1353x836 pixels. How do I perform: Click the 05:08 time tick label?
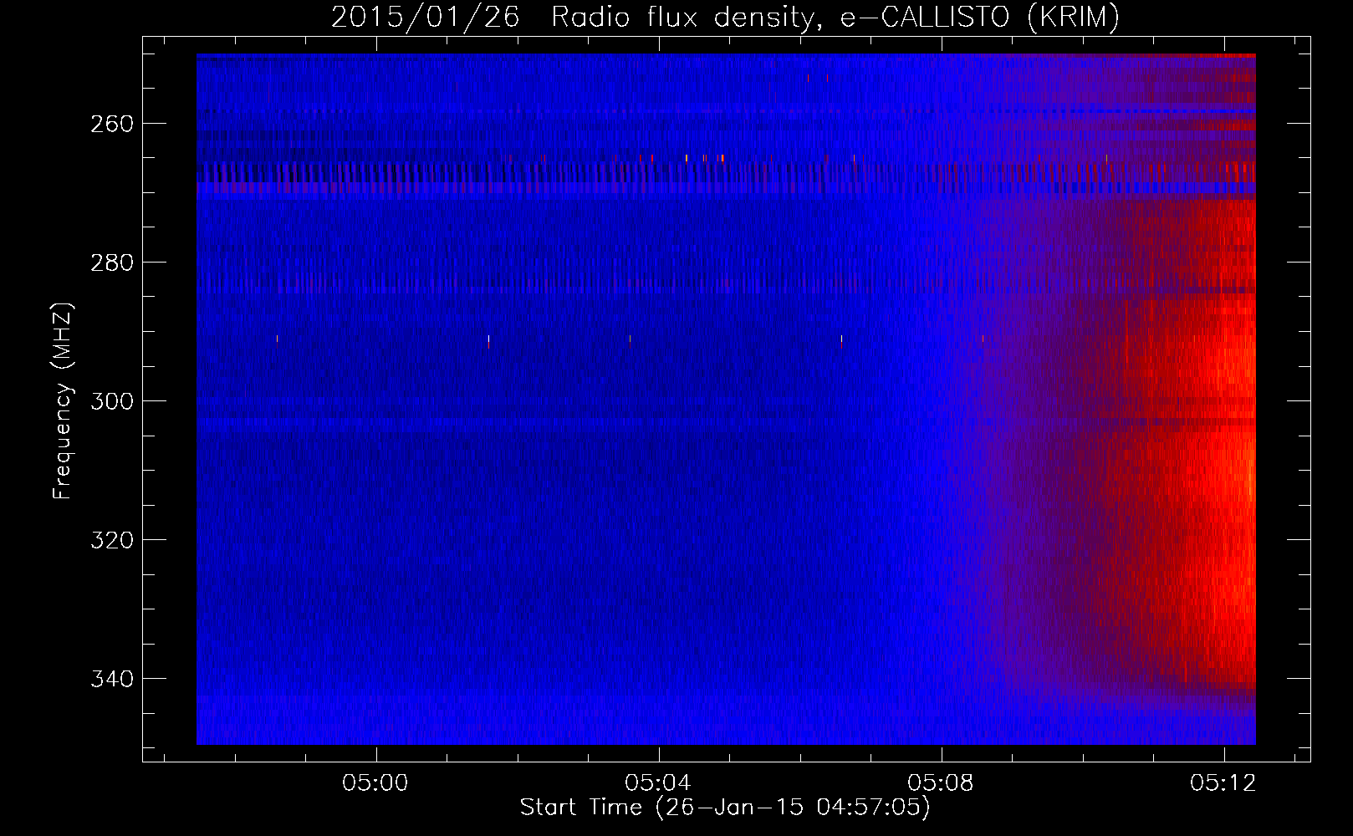[941, 783]
